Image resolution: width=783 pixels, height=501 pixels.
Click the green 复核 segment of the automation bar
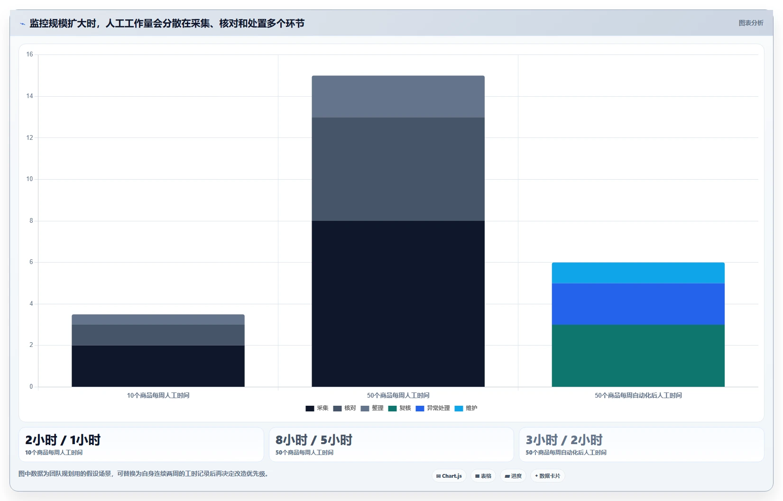(x=638, y=355)
